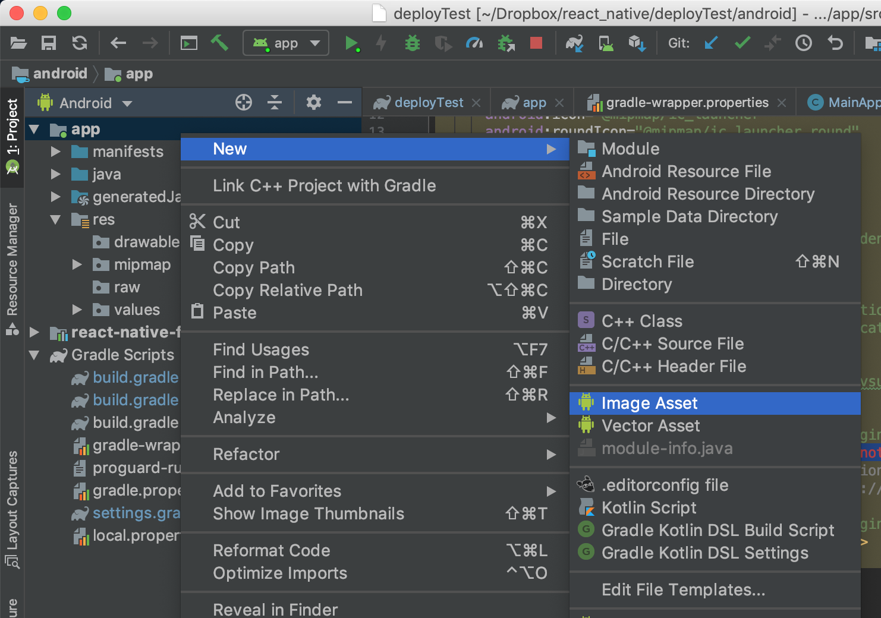Choose Copy Path from context menu
Viewport: 881px width, 618px height.
point(375,268)
